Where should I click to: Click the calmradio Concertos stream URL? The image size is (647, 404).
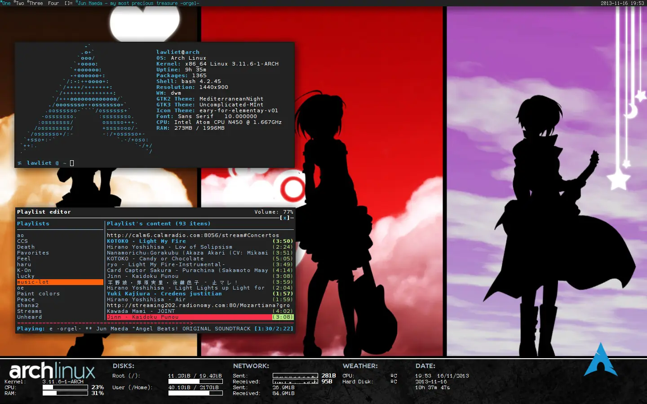(x=193, y=235)
